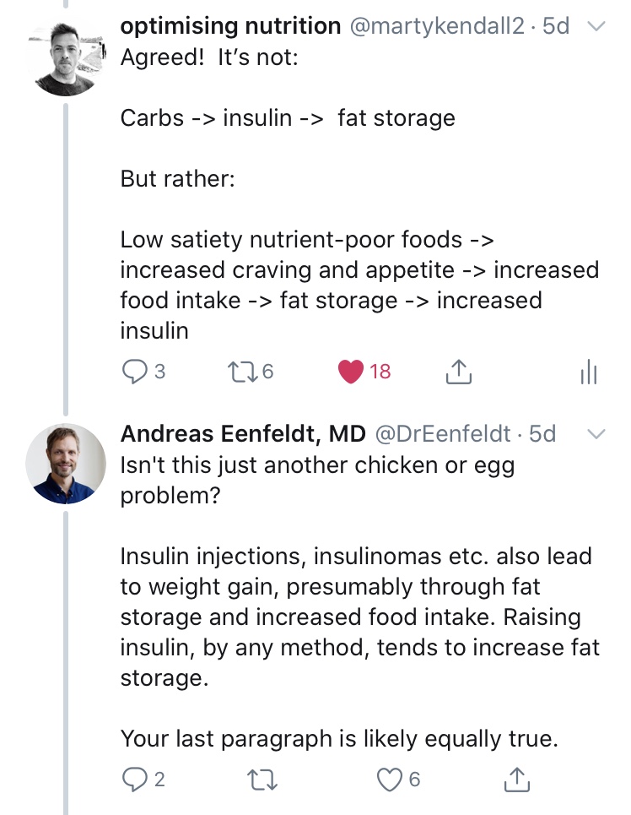Share Andreas Eenfeldt's tweet
631x815 pixels.
point(516,780)
